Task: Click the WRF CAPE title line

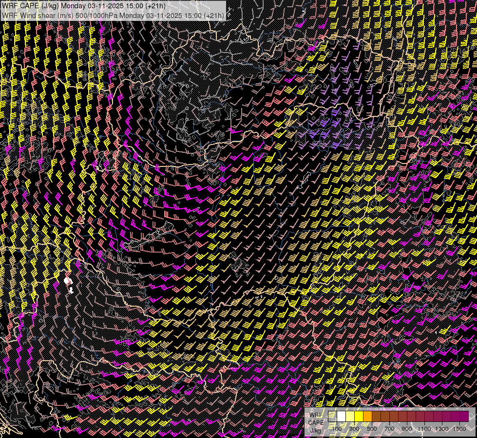Action: point(84,6)
